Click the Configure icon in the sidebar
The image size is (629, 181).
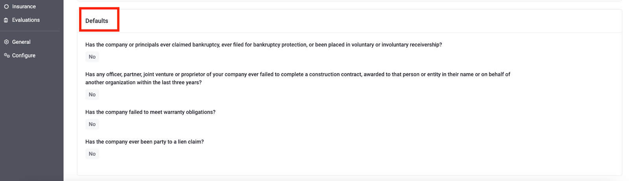(x=7, y=55)
